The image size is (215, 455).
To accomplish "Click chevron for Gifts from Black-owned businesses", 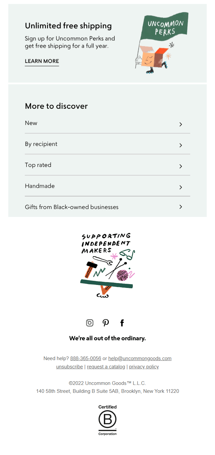I will tap(181, 207).
